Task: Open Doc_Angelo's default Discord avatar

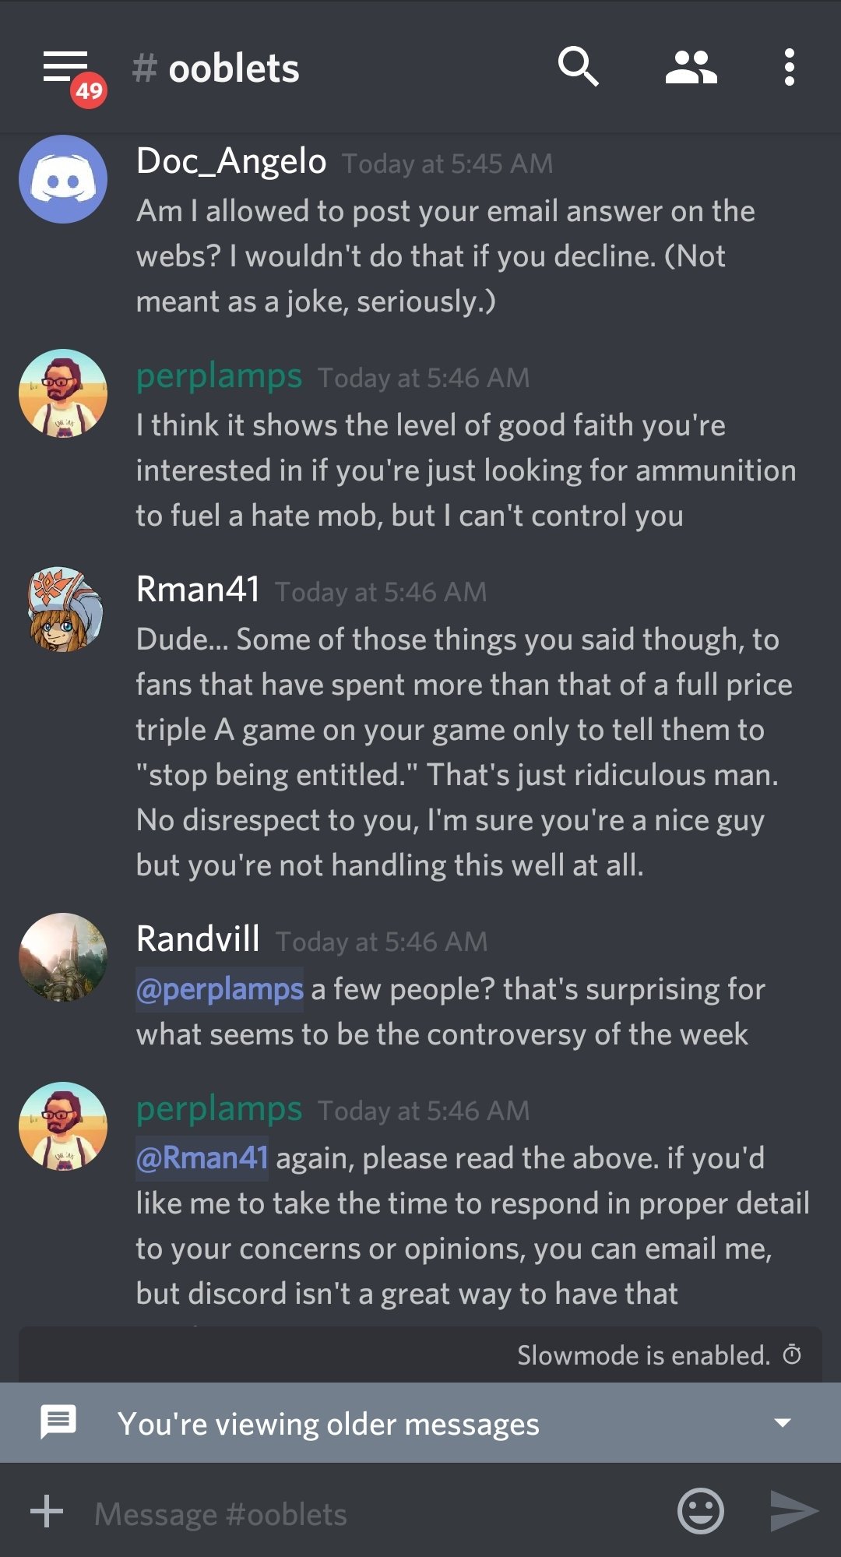Action: [63, 179]
